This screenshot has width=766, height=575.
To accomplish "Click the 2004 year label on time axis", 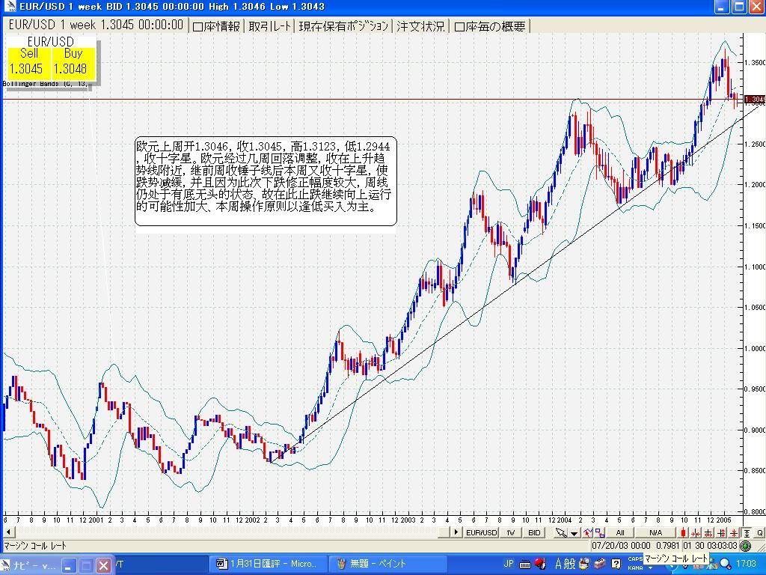I will pyautogui.click(x=564, y=520).
